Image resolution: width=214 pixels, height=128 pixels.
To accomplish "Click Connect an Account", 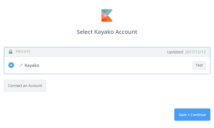I will (25, 86).
